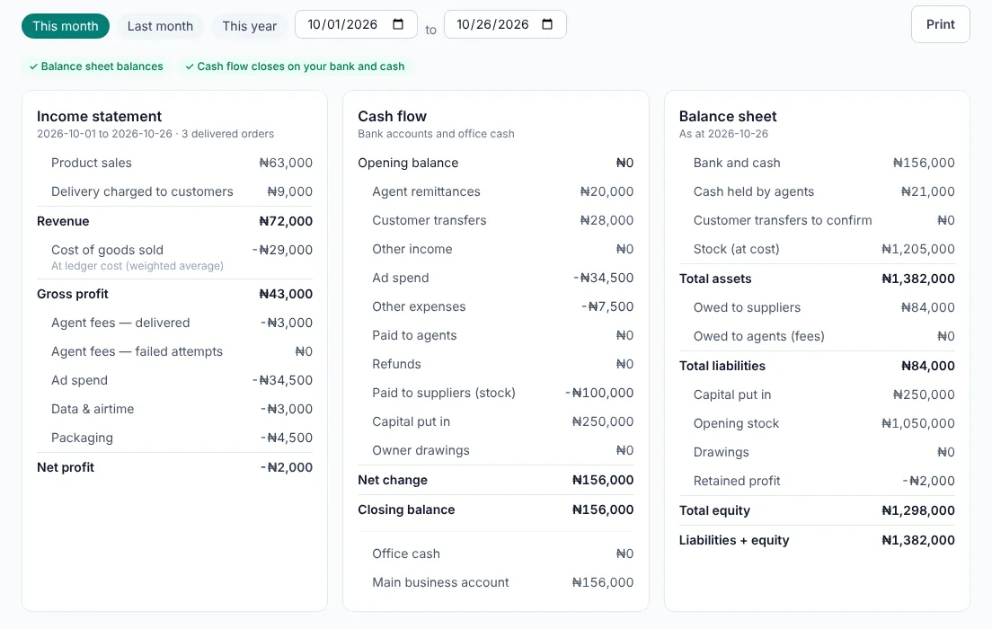Click Paid to suppliers (stock) label

click(444, 393)
